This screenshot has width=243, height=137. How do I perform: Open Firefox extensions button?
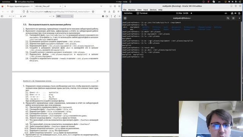[114, 12]
